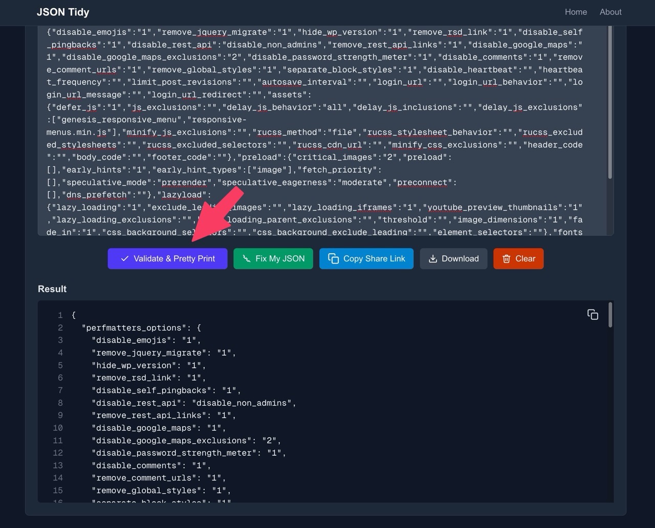Click the "disable_self_pingbacks" result line
Image resolution: width=655 pixels, height=528 pixels.
pyautogui.click(x=166, y=390)
